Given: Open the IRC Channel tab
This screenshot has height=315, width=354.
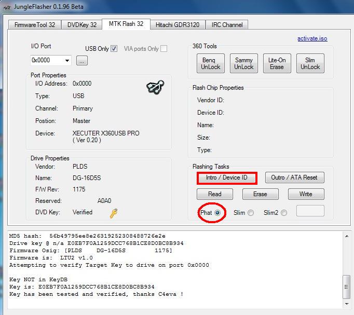Looking at the screenshot, I should click(227, 24).
